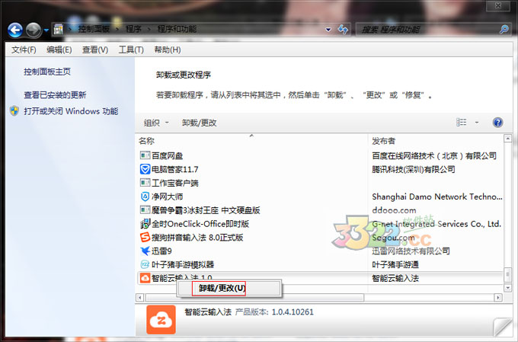This screenshot has width=518, height=342.
Task: Click the horizontal scrollbar thumb
Action: click(254, 298)
